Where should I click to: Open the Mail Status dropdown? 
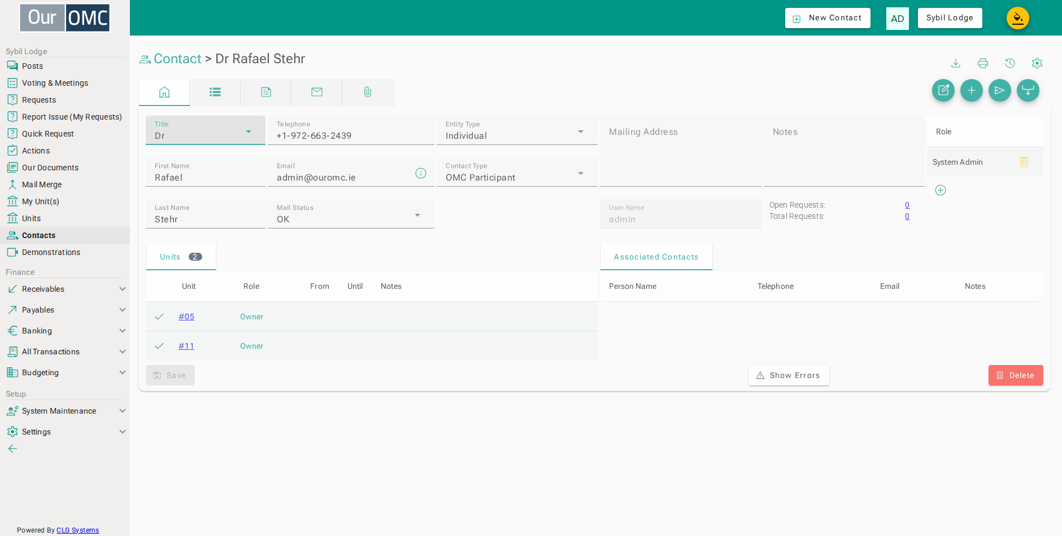click(x=351, y=214)
